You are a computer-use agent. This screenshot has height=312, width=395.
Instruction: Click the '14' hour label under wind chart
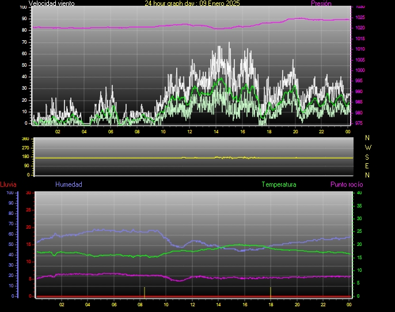(216, 132)
